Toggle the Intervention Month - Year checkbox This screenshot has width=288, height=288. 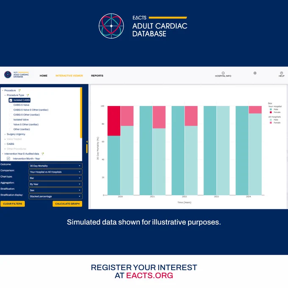(x=8, y=158)
